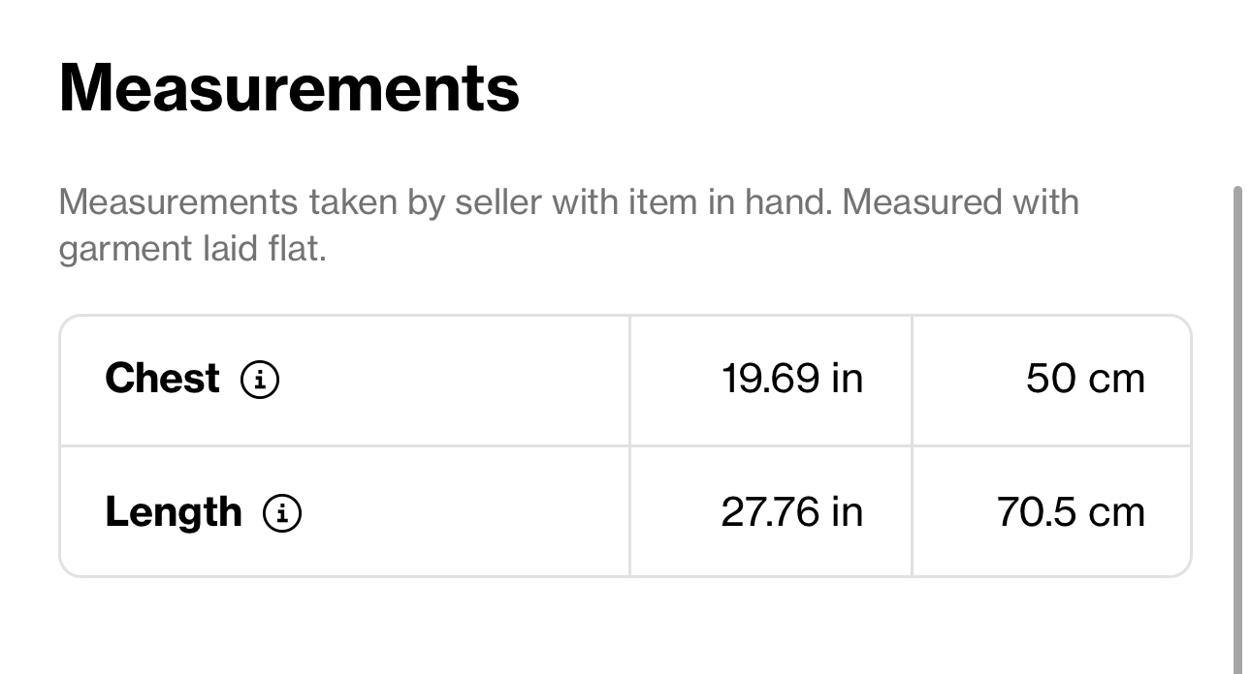Click the 'in' unit after 27.76
The width and height of the screenshot is (1251, 674).
click(847, 511)
